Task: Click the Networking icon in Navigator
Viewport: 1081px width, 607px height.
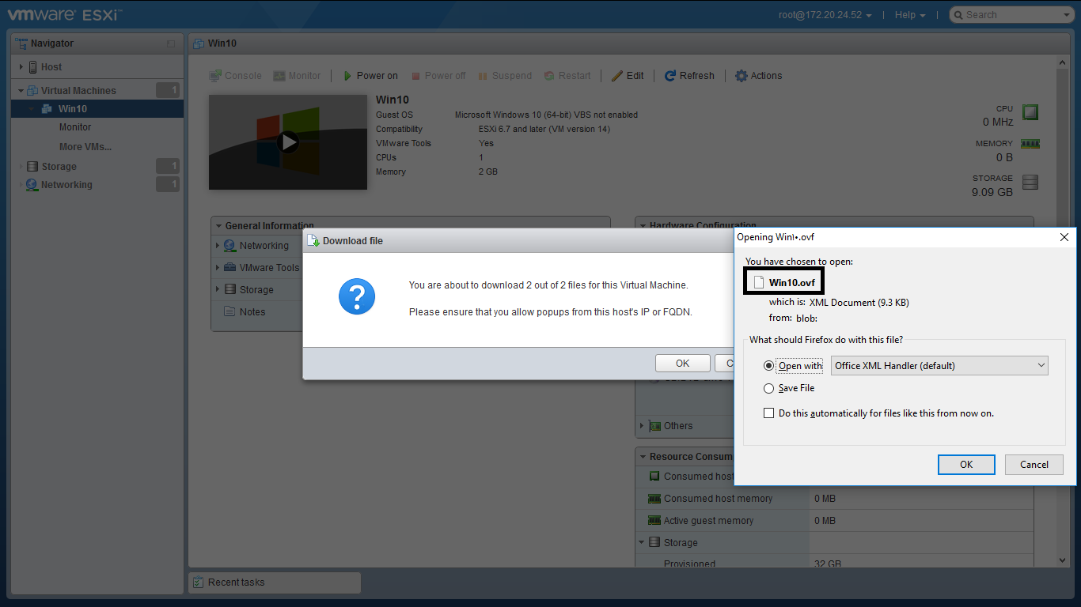Action: [32, 185]
